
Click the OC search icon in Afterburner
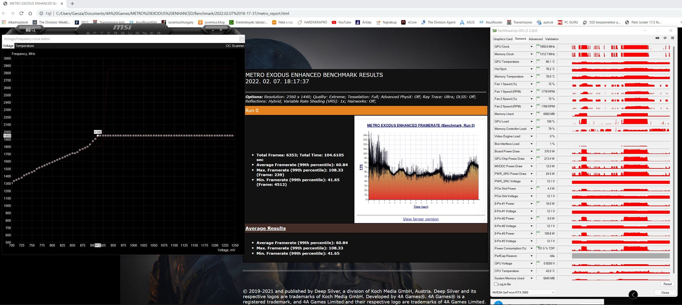pos(31,30)
